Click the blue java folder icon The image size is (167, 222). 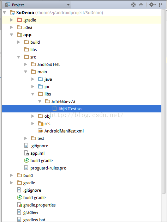[41, 79]
